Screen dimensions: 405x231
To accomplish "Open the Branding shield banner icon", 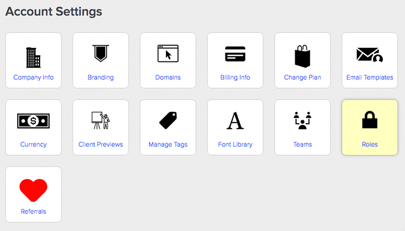I will tap(101, 53).
